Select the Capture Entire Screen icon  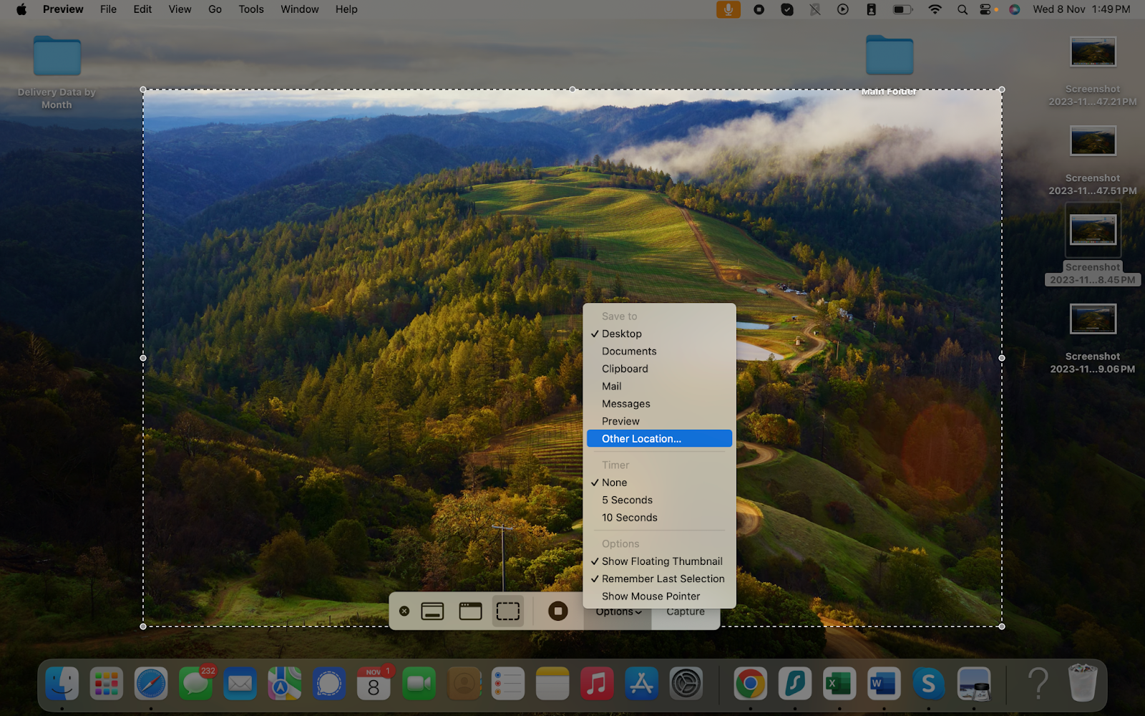432,611
